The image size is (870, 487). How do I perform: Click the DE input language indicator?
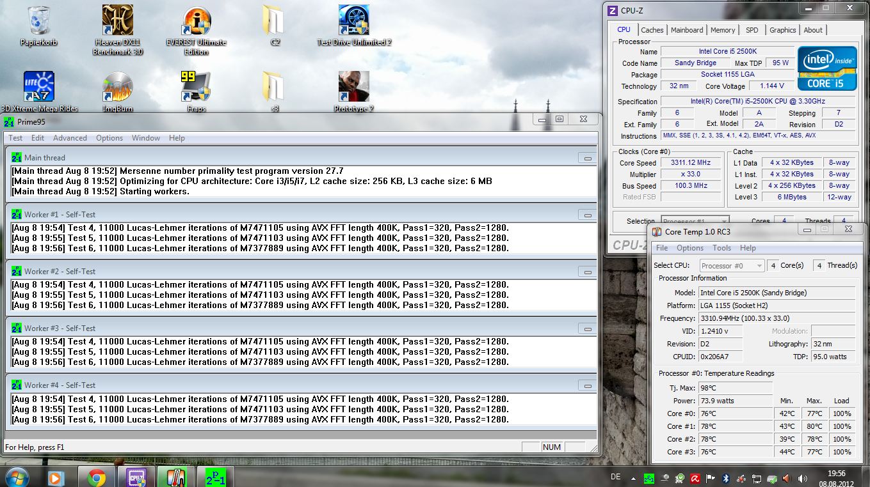[x=616, y=477]
